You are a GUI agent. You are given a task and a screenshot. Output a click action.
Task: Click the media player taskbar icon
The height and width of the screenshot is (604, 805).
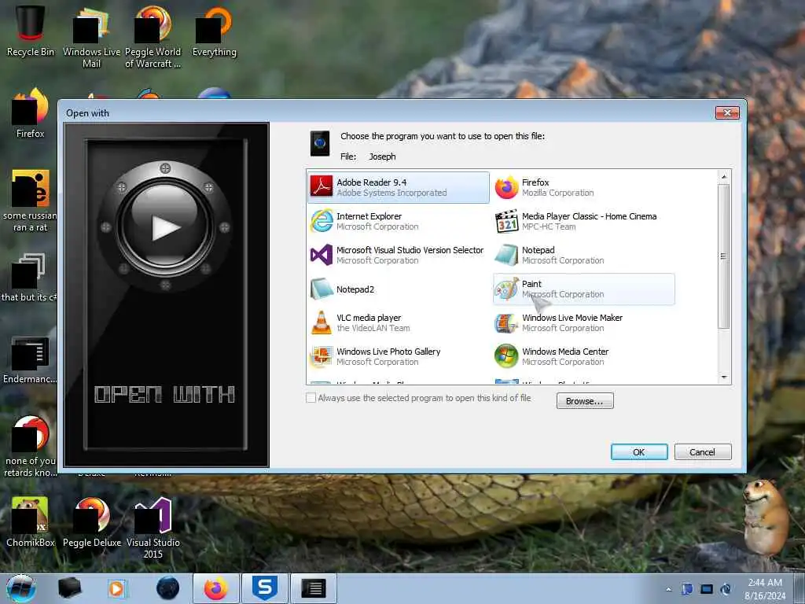click(x=116, y=588)
